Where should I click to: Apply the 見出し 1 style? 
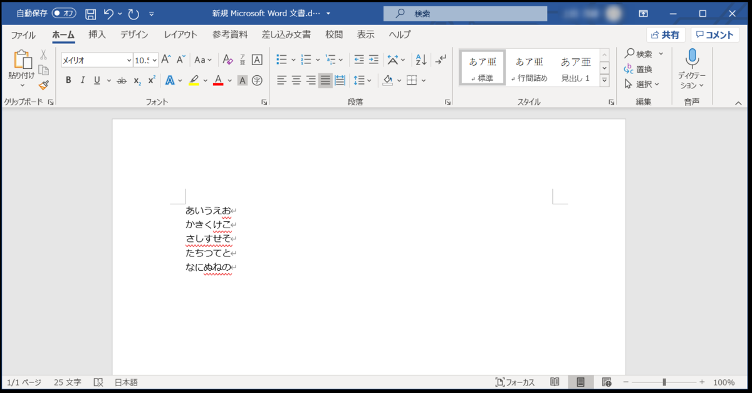575,68
